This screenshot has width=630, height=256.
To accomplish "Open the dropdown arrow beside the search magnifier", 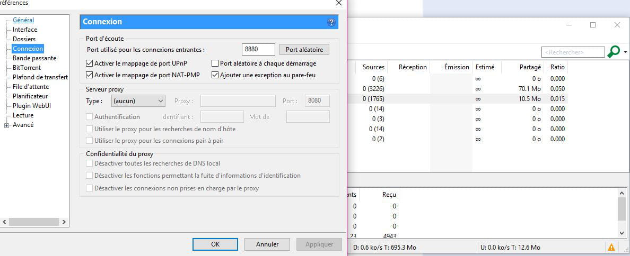I will 626,52.
